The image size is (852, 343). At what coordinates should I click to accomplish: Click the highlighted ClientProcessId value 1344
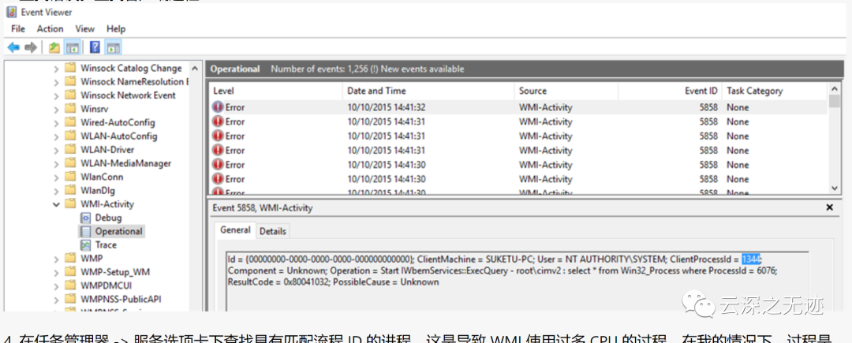pos(752,259)
